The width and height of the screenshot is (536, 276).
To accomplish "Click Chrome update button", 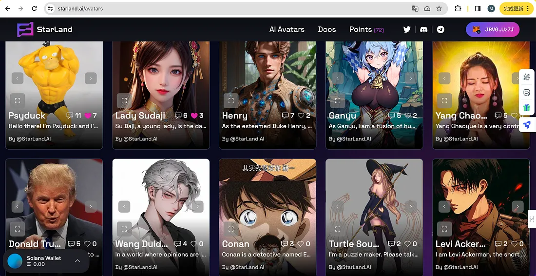I will [x=517, y=9].
